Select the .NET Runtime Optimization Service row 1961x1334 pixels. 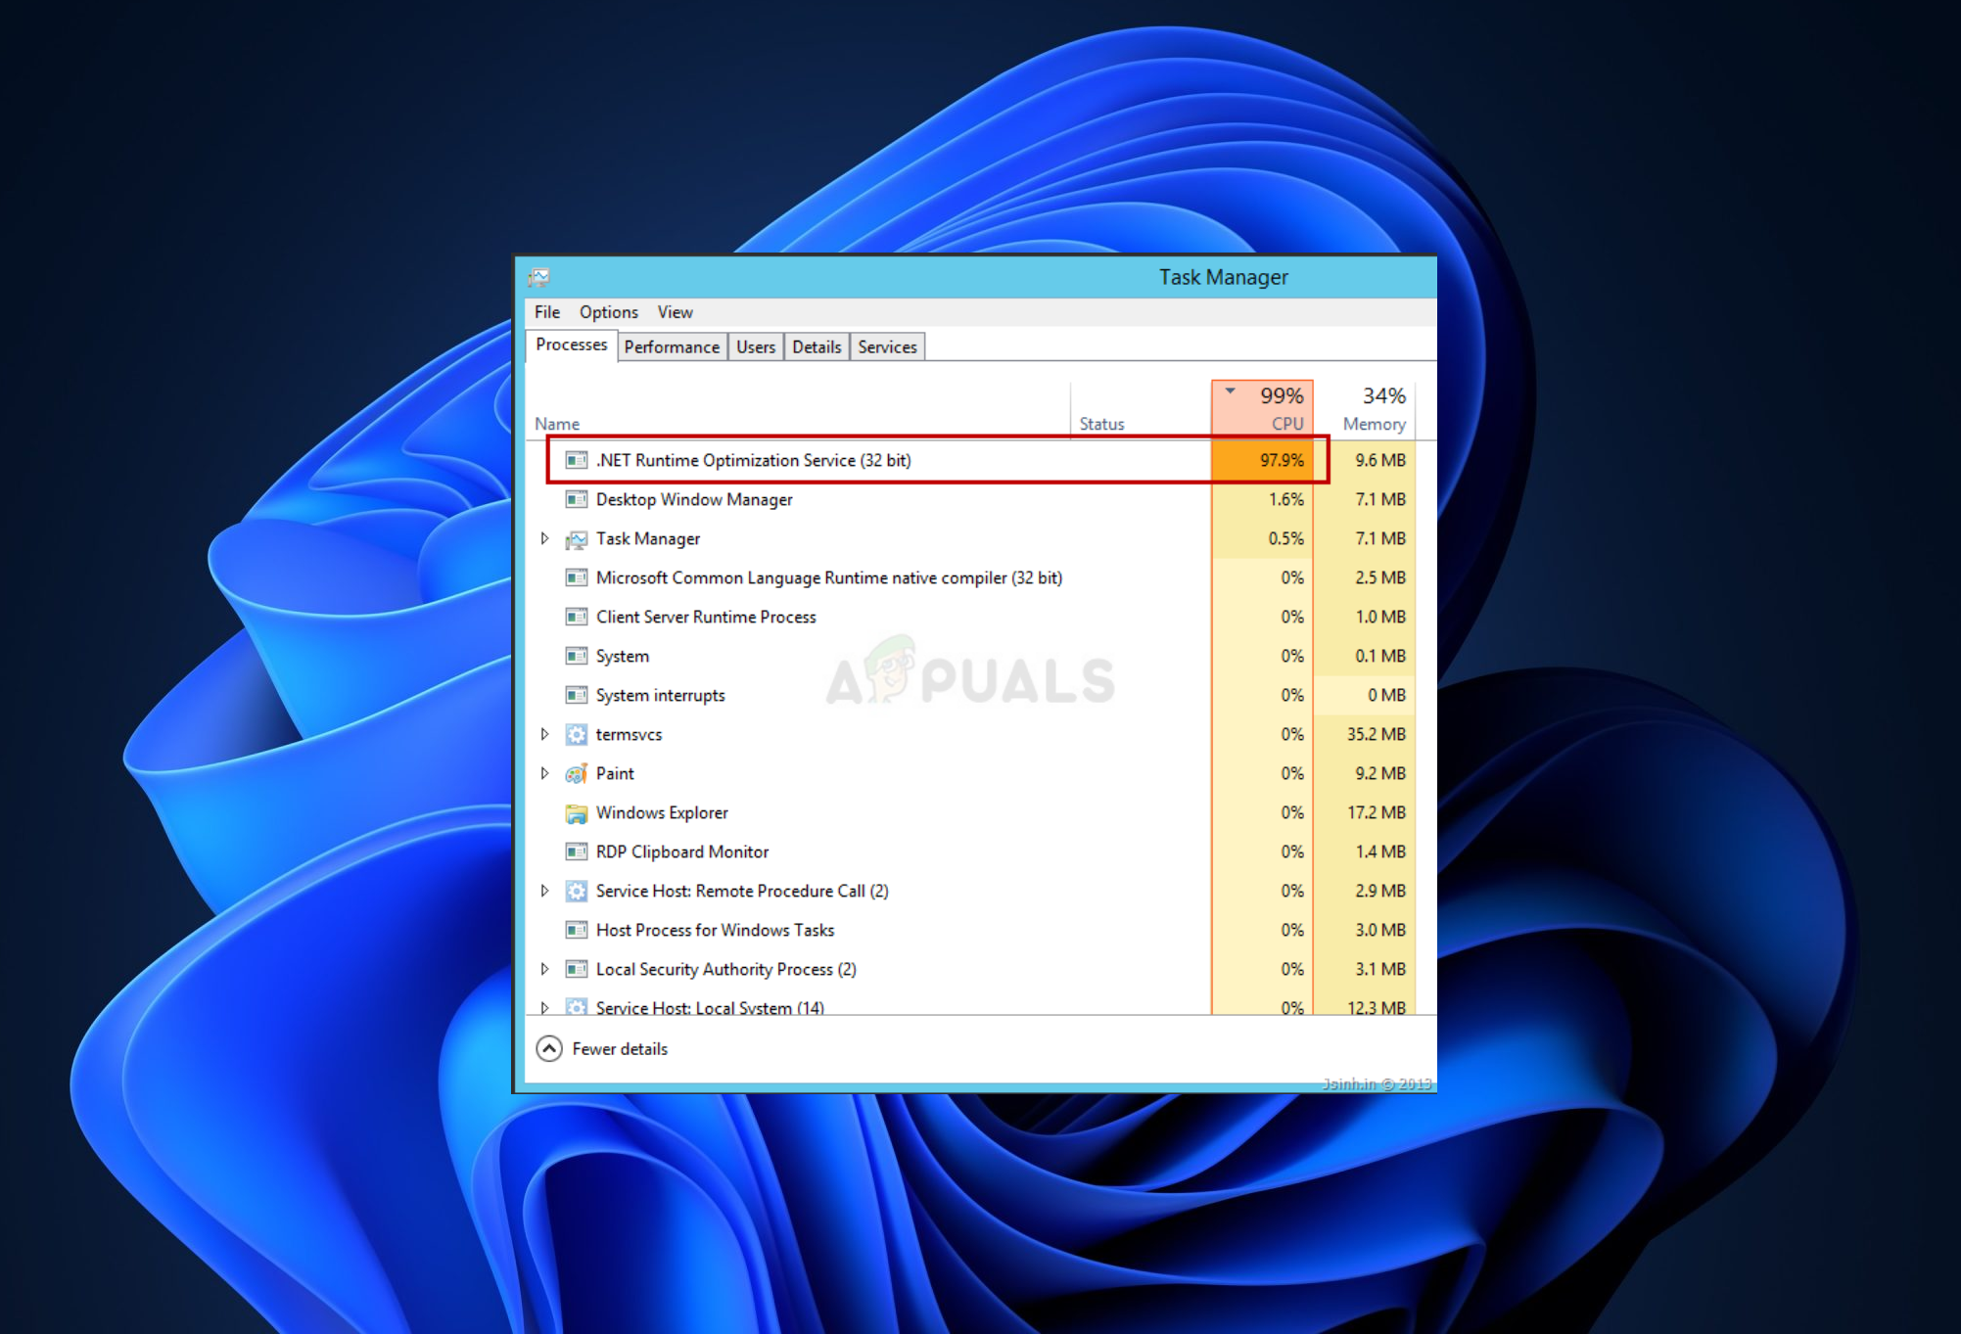coord(753,460)
